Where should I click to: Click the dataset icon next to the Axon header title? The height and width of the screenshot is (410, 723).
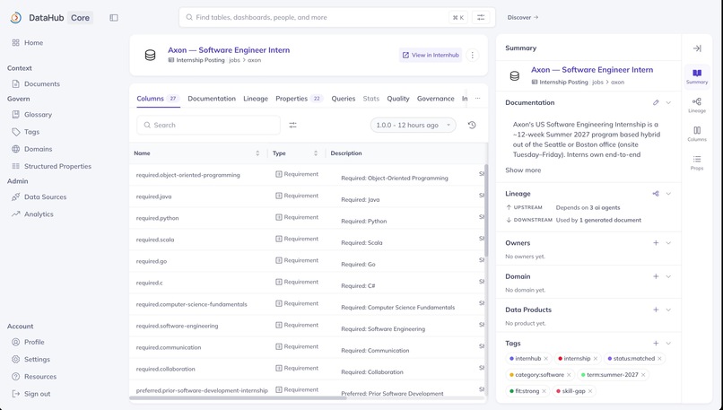pyautogui.click(x=151, y=56)
